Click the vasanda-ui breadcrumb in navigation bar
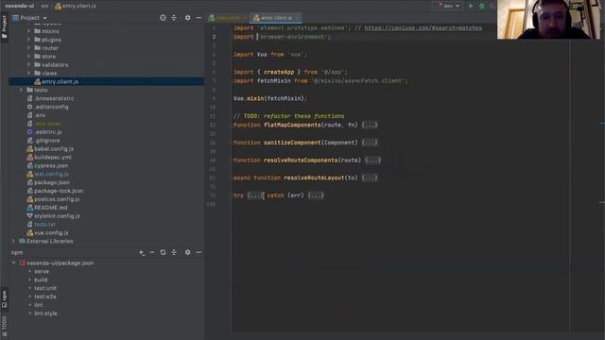The image size is (605, 340). coord(19,6)
